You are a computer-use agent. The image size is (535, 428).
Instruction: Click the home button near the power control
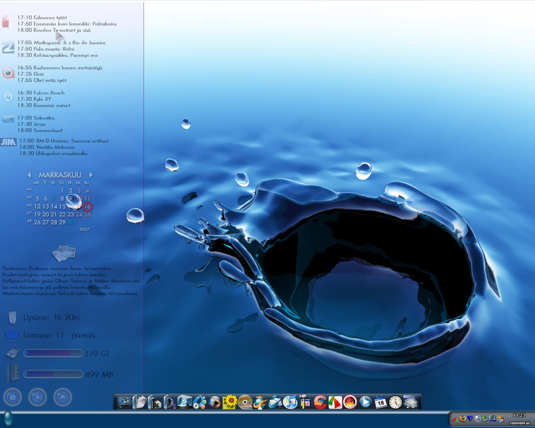click(x=62, y=397)
